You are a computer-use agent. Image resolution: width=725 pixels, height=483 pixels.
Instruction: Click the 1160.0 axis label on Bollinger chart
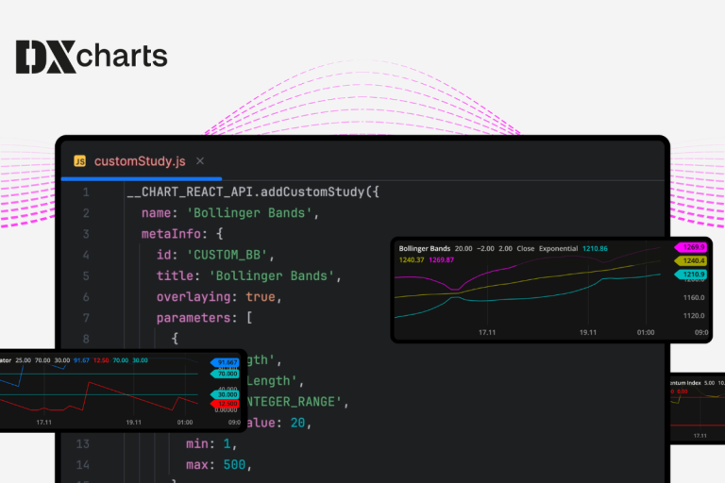(x=694, y=298)
